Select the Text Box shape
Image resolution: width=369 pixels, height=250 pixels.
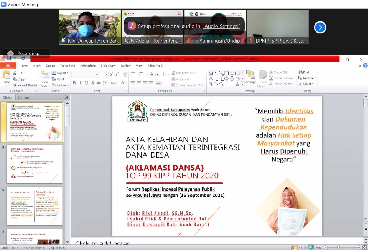pos(211,73)
